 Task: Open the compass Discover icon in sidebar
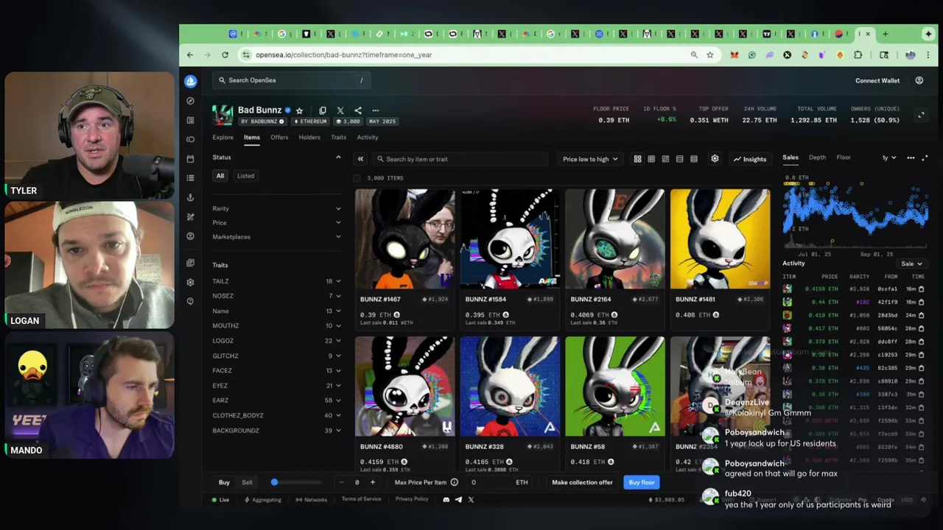pyautogui.click(x=191, y=101)
